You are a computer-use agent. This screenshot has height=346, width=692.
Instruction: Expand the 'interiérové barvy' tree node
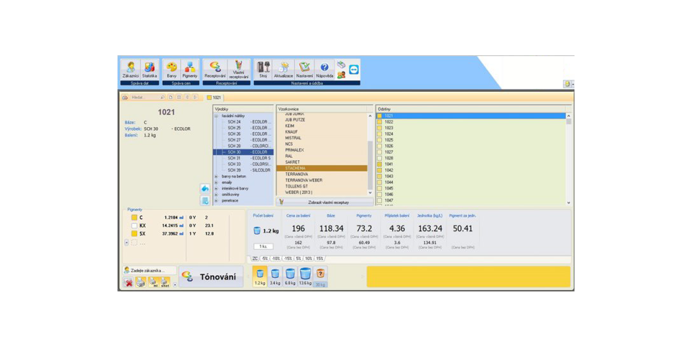pos(217,188)
